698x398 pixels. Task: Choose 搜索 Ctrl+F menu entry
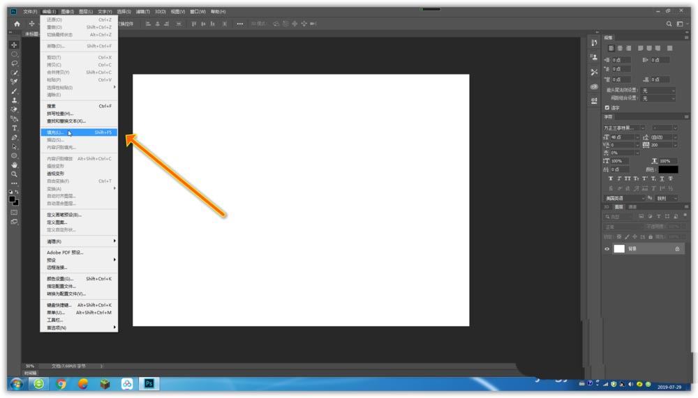click(79, 106)
